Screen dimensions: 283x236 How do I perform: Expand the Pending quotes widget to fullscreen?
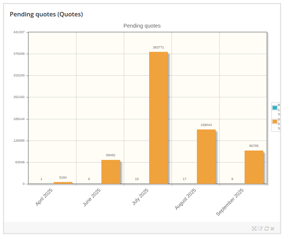254,229
